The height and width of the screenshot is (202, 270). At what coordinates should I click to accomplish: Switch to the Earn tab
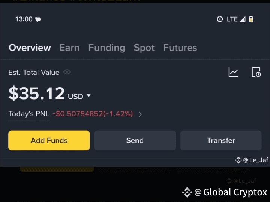(70, 48)
